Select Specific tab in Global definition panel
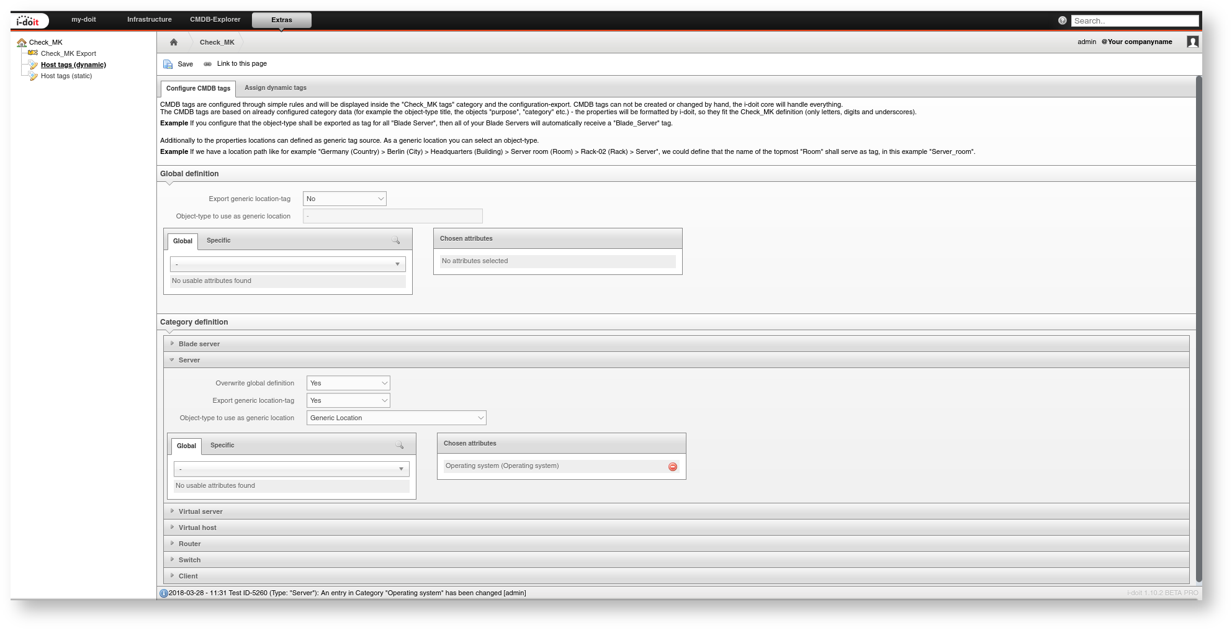Viewport: 1232px width, 630px height. pyautogui.click(x=218, y=240)
